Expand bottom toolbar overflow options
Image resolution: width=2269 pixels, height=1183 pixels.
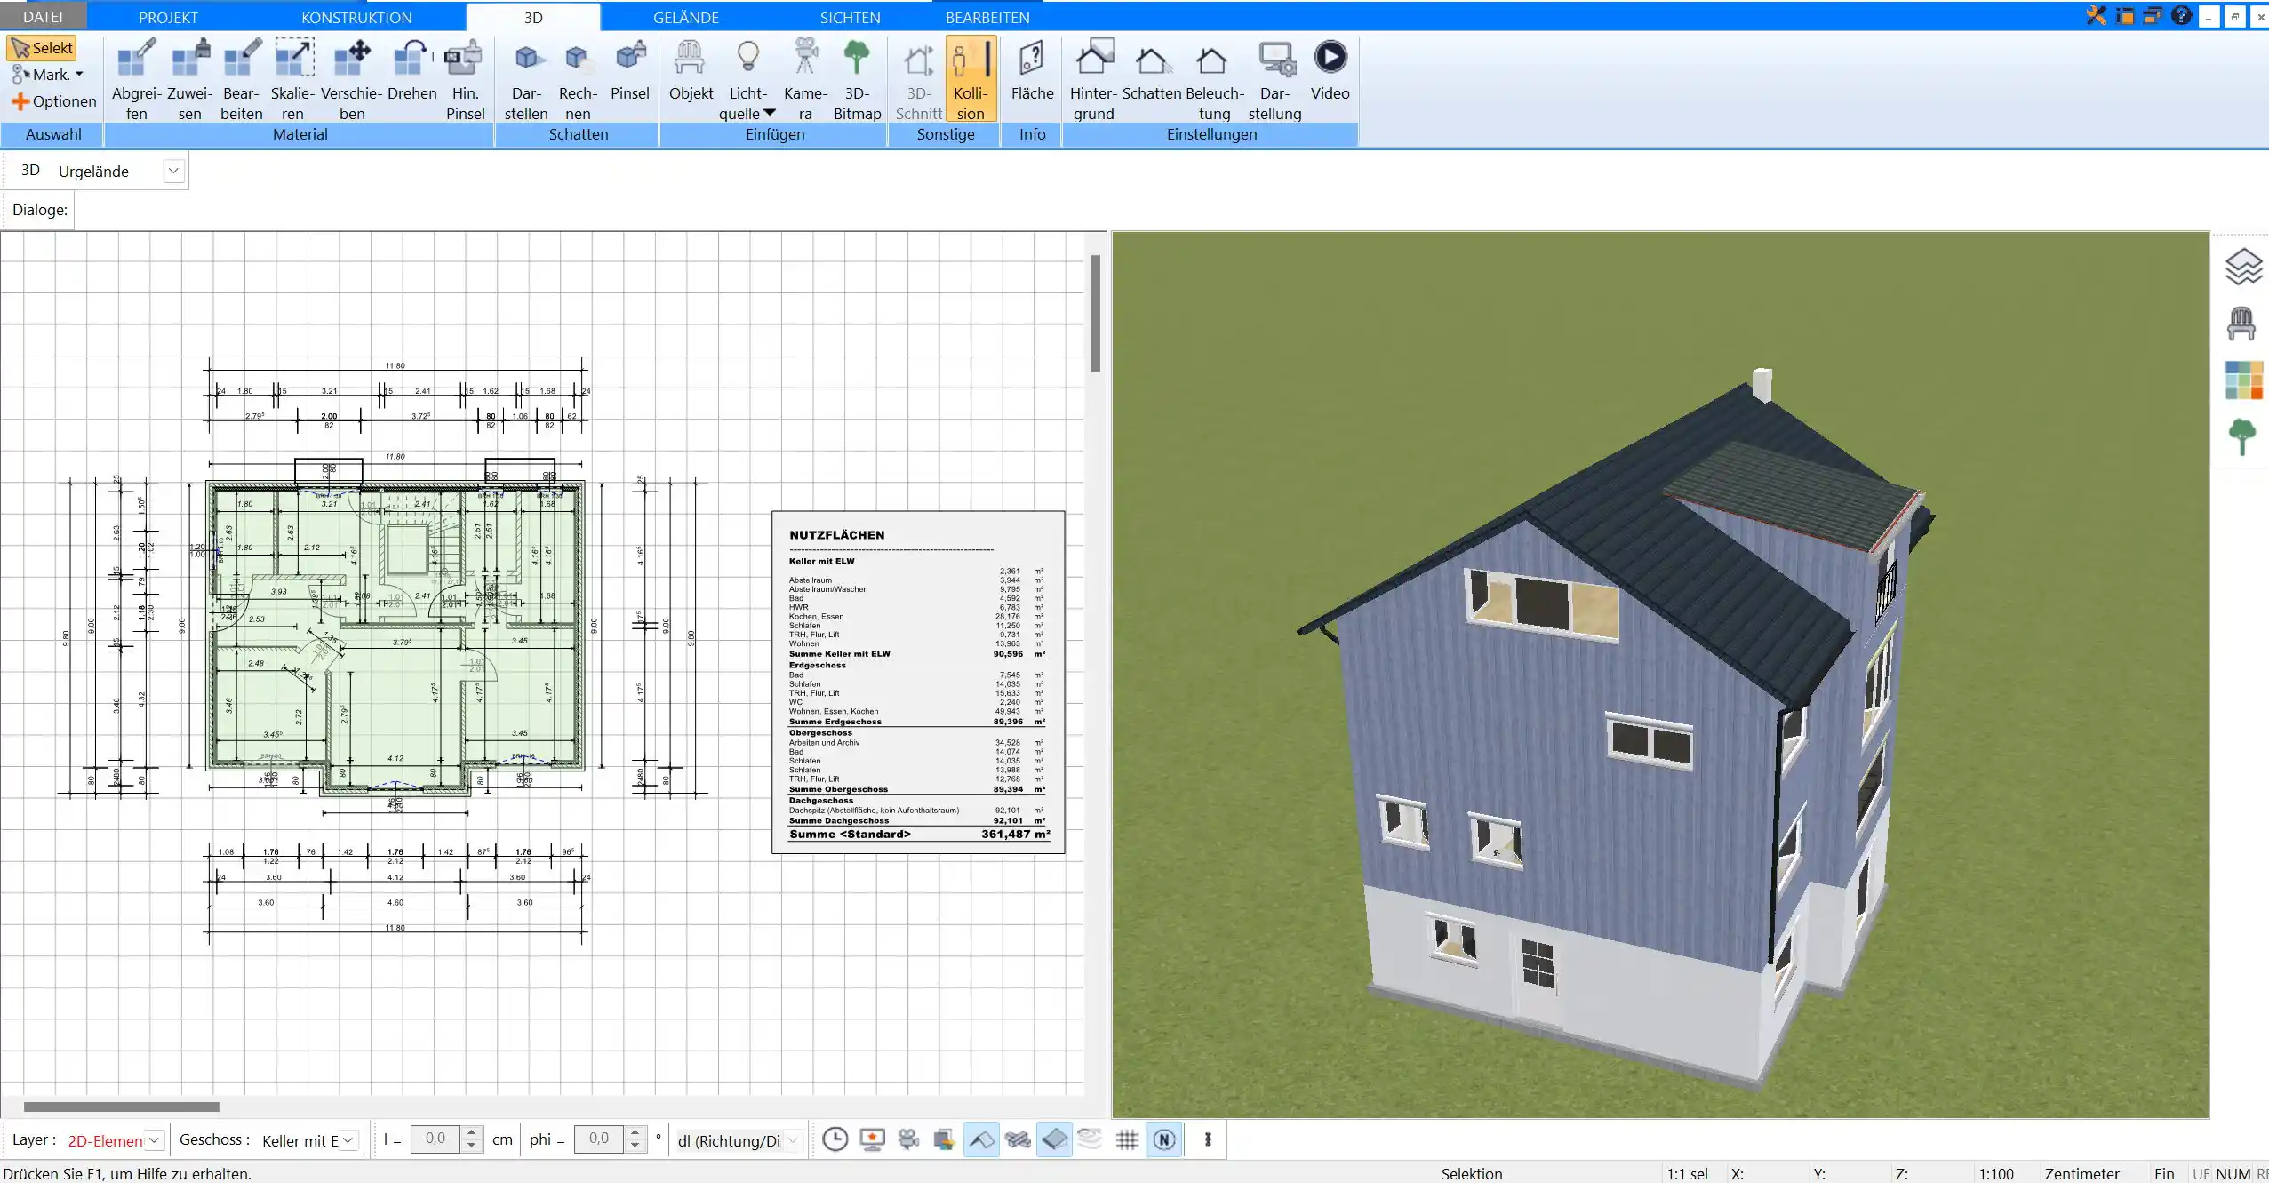click(x=1208, y=1139)
